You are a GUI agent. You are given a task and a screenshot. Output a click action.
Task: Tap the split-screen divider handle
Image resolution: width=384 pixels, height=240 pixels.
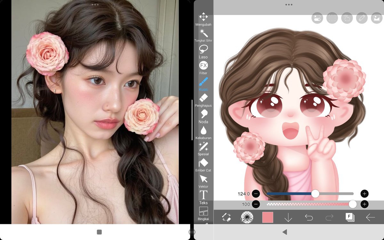(192, 120)
